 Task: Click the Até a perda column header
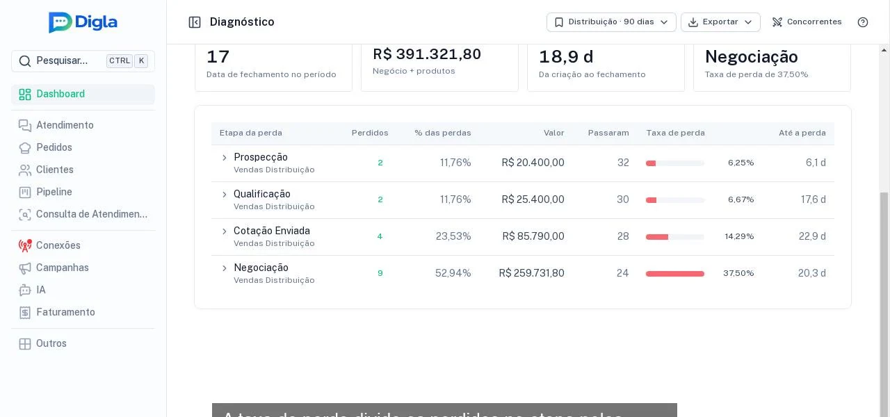pyautogui.click(x=802, y=133)
